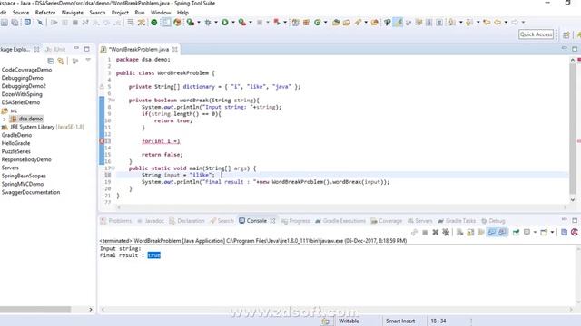Open the Project menu

pyautogui.click(x=120, y=13)
